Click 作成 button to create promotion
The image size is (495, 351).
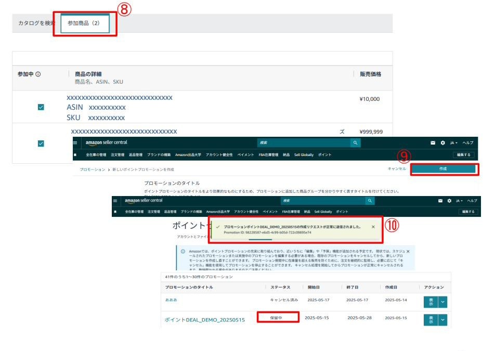tap(443, 169)
